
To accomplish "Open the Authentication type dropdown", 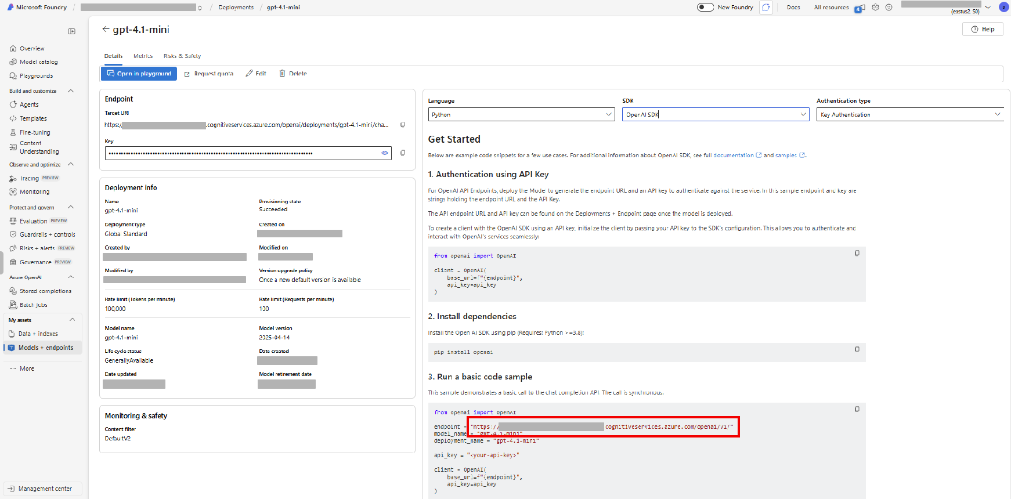I will pos(910,114).
